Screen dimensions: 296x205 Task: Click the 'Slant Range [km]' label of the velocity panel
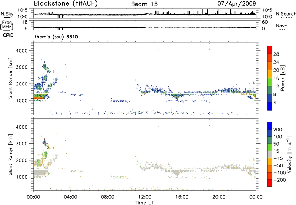click(10, 154)
